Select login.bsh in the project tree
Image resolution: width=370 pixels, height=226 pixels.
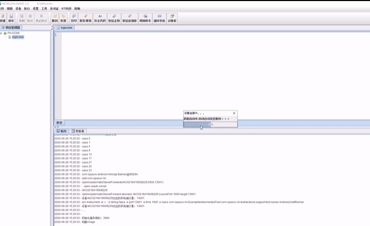click(x=17, y=37)
